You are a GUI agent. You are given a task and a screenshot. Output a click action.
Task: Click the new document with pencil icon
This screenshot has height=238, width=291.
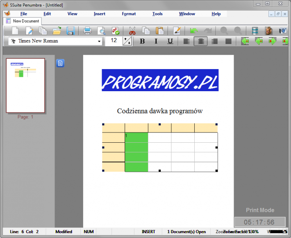[29, 31]
